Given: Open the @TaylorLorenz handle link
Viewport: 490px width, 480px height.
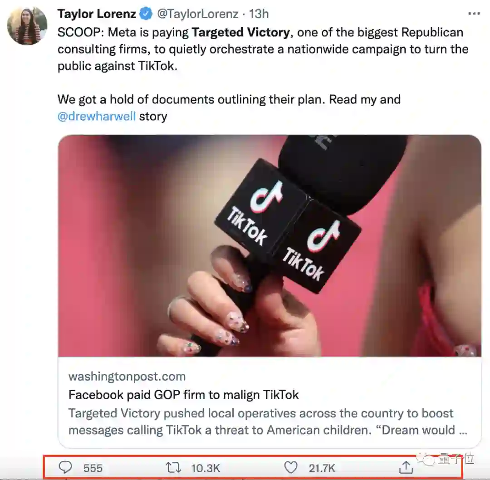Looking at the screenshot, I should 197,14.
